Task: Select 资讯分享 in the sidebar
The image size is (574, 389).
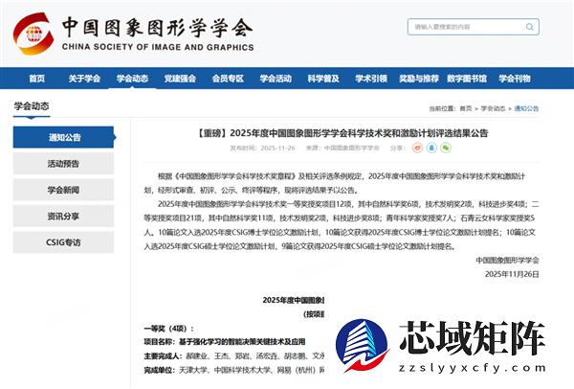Action: [x=63, y=216]
